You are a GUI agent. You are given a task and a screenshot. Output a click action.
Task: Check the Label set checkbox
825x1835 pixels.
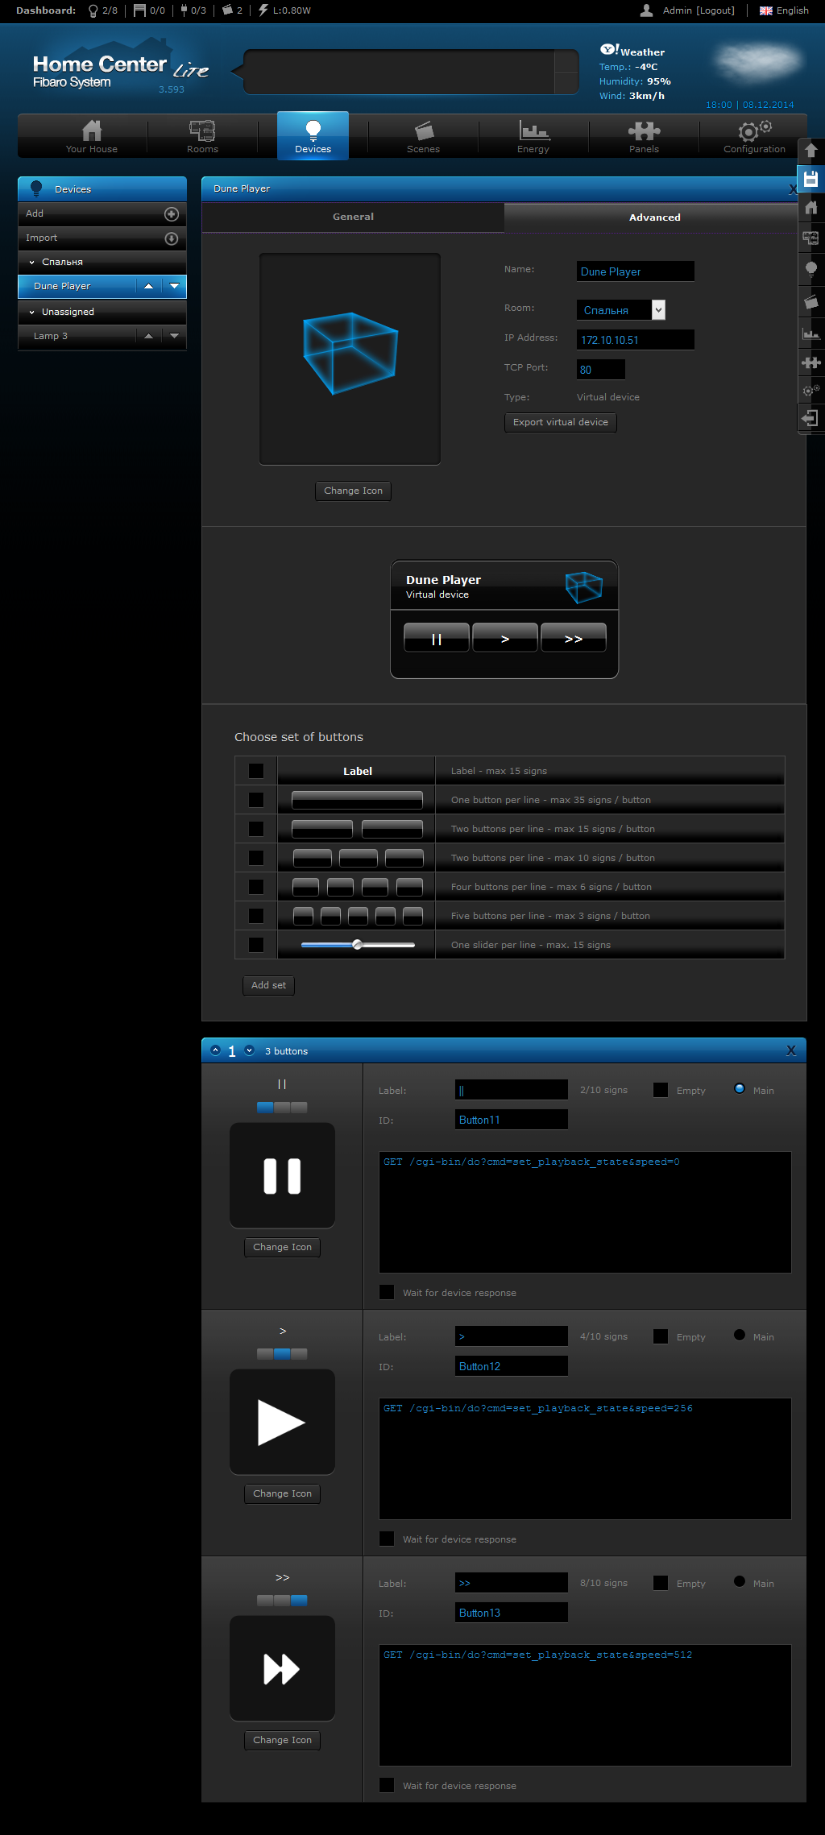click(256, 771)
